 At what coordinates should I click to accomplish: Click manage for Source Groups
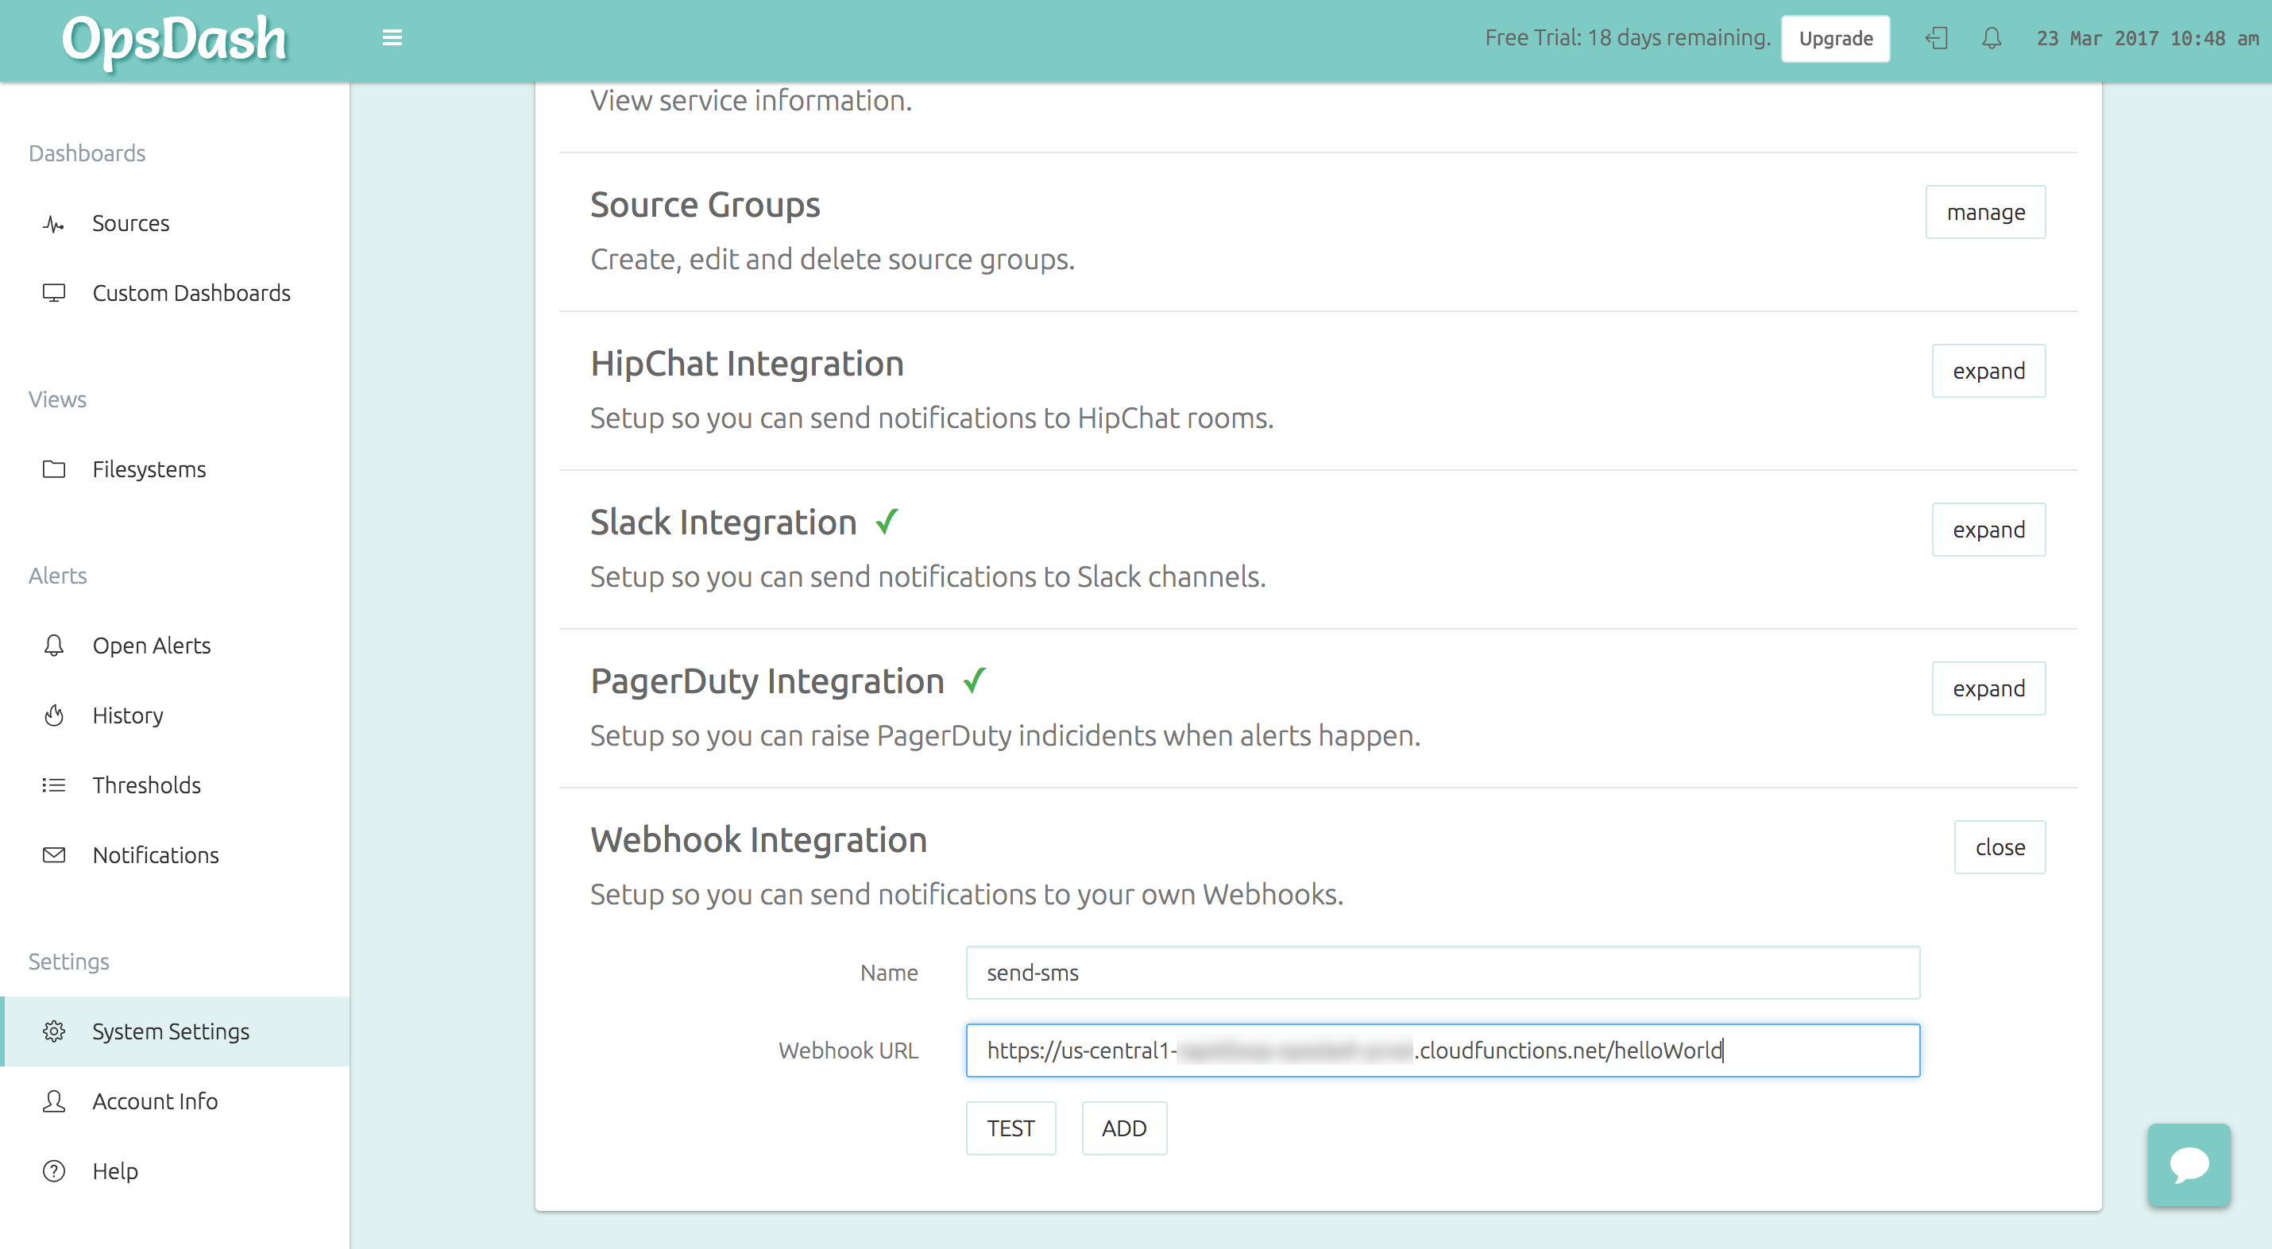(x=1985, y=211)
